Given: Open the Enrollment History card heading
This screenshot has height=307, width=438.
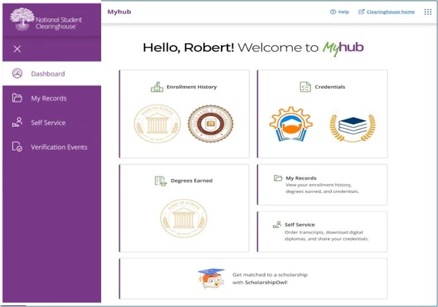Looking at the screenshot, I should coord(191,87).
